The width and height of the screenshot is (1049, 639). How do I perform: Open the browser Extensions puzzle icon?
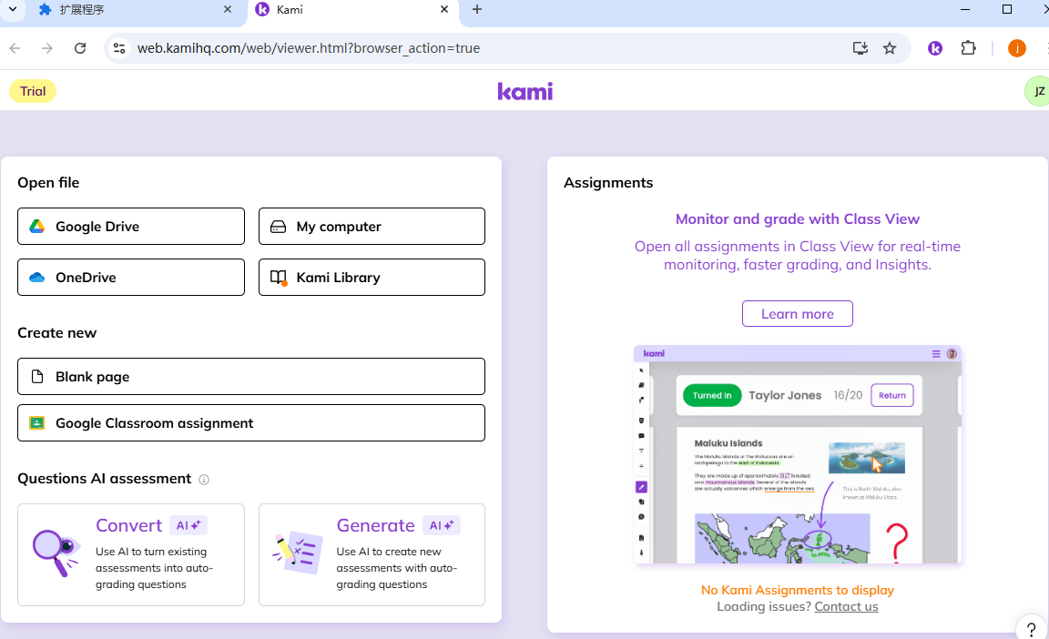pyautogui.click(x=968, y=48)
